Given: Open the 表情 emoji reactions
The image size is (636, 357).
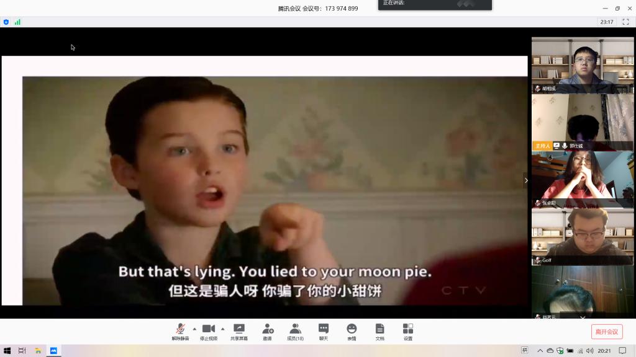Looking at the screenshot, I should (x=352, y=332).
